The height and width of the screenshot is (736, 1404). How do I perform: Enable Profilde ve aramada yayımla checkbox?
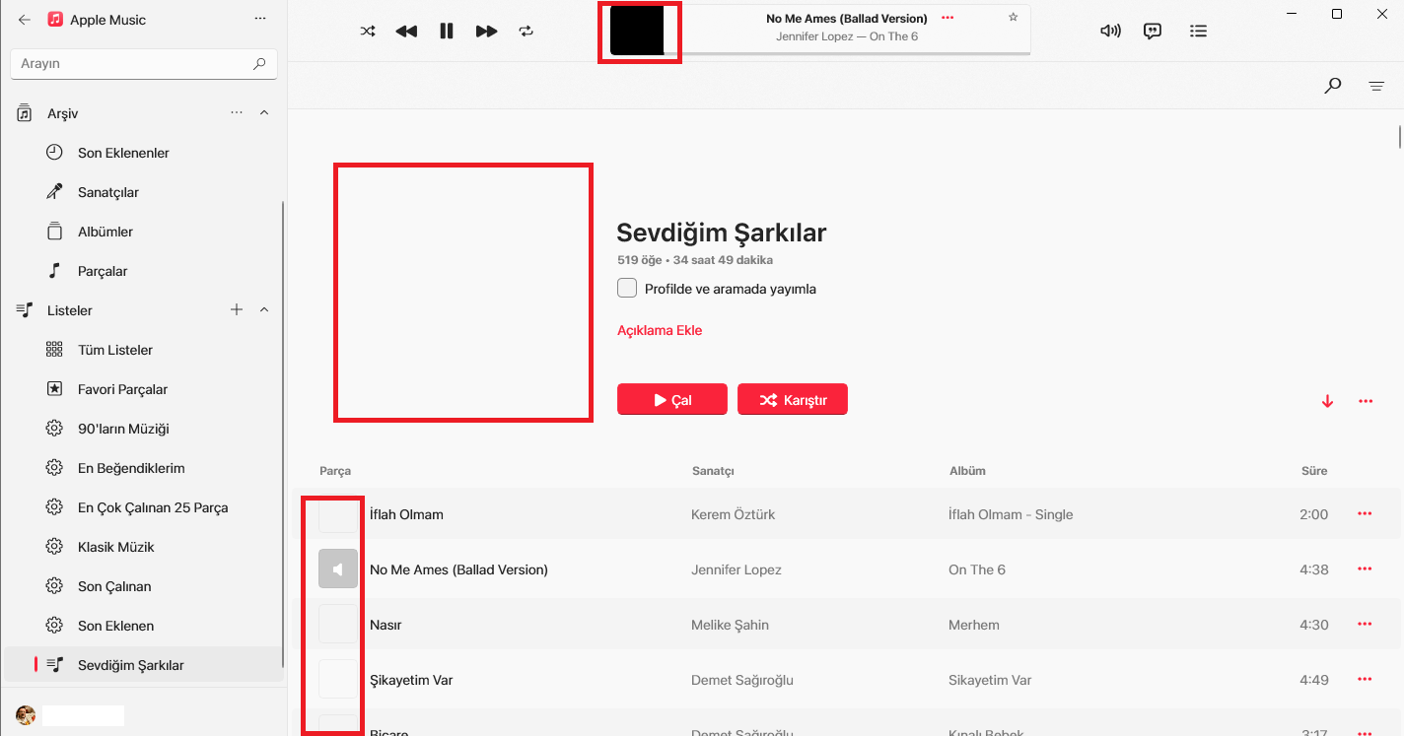(627, 289)
